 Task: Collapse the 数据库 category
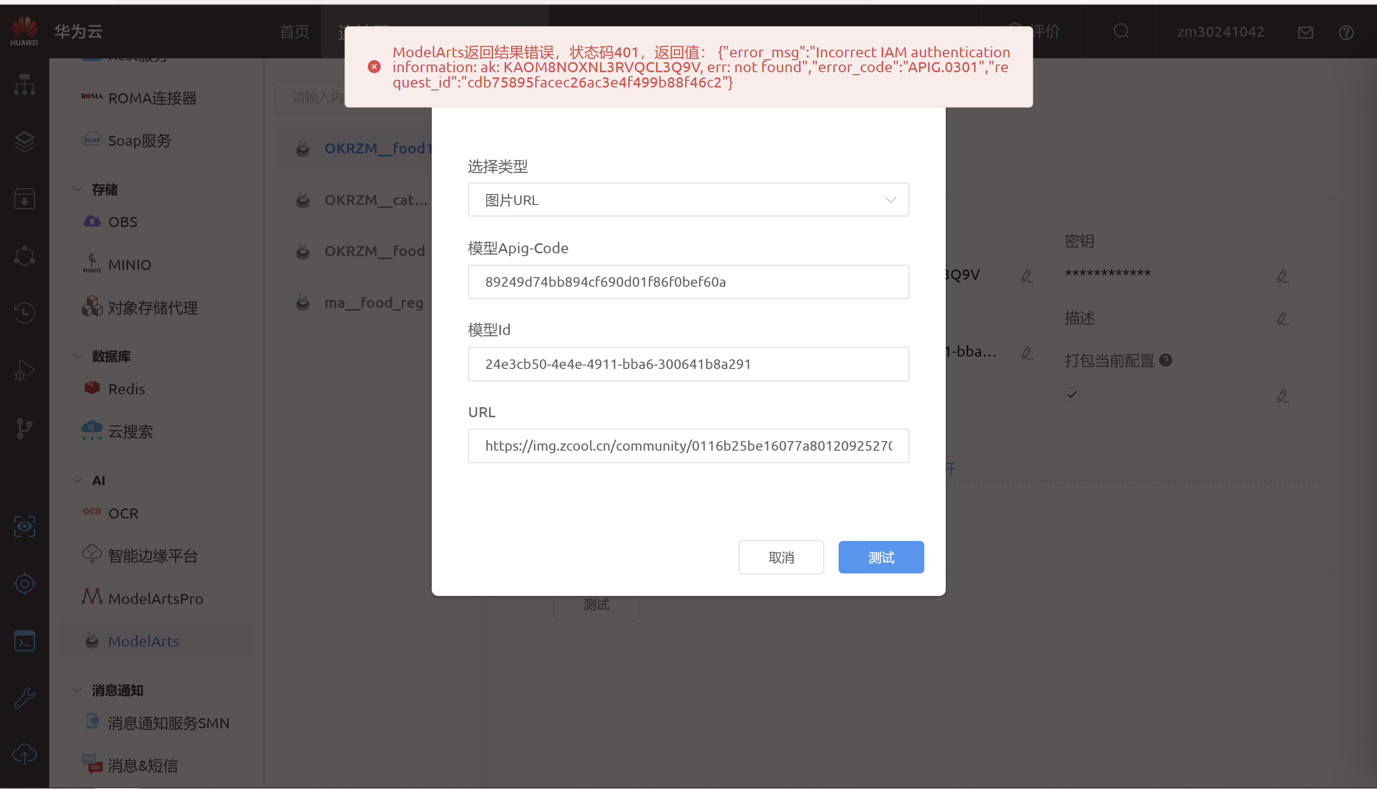pos(77,356)
